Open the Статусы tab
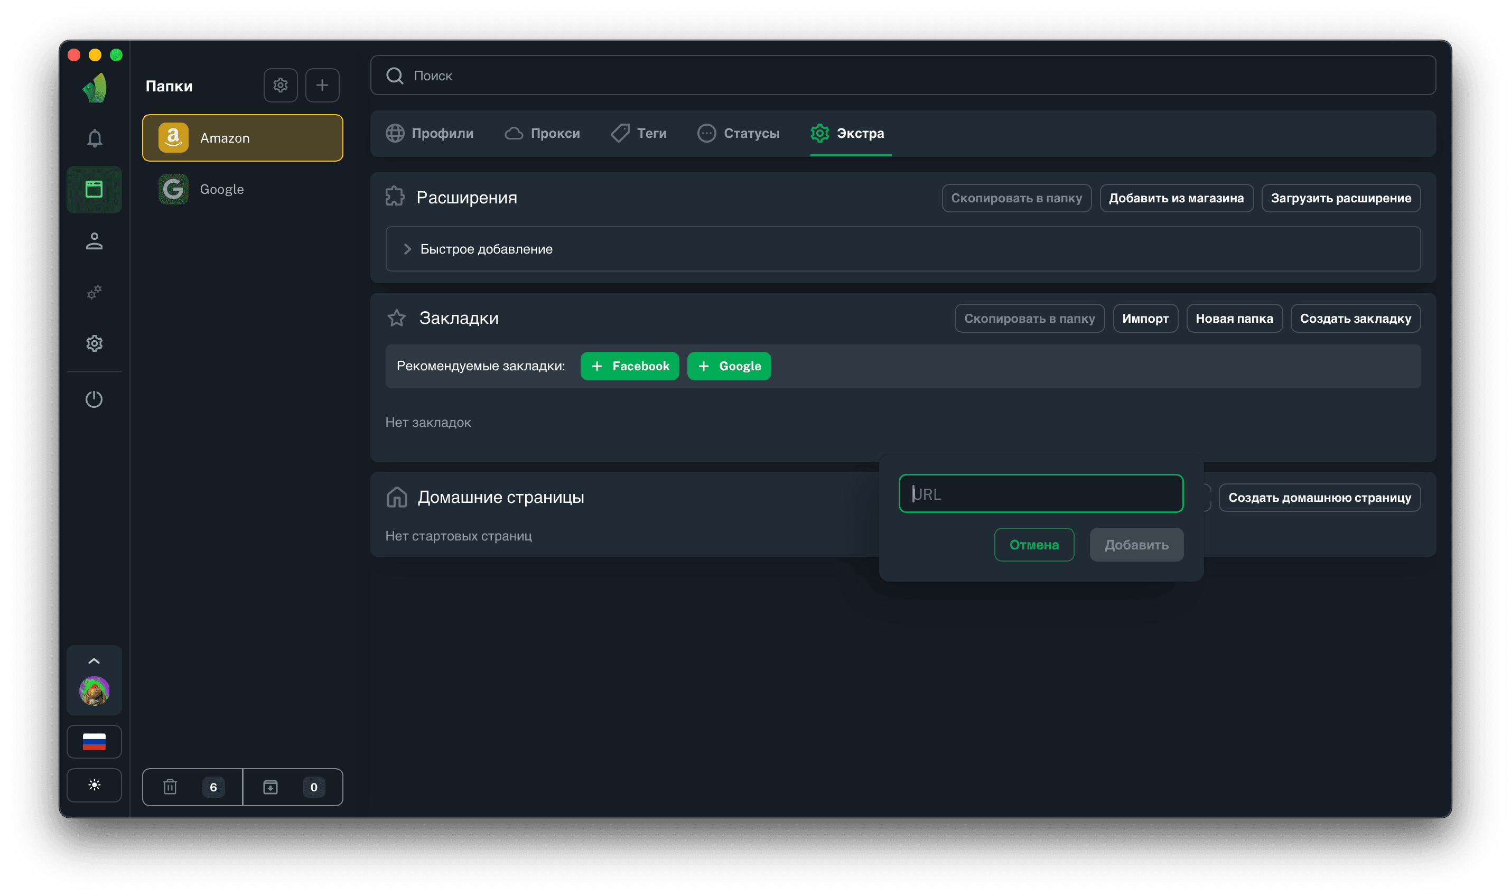 click(x=738, y=134)
